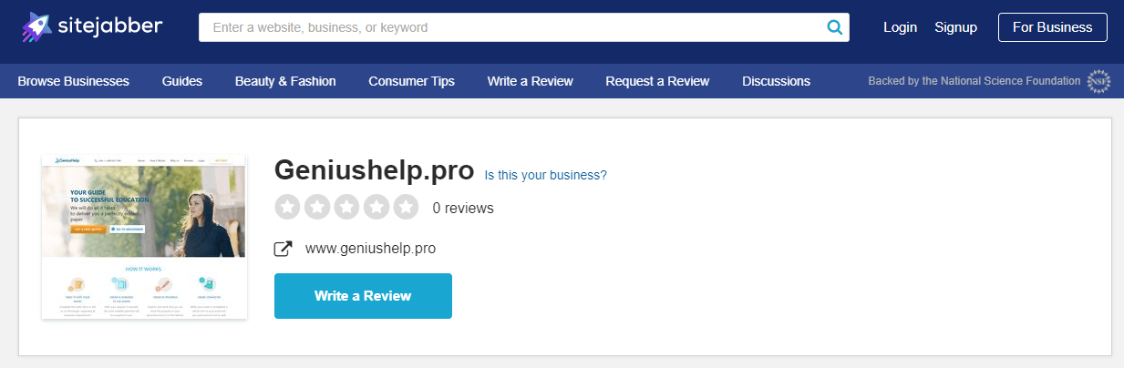Click 'Is this your business?' link
1124x368 pixels.
point(545,175)
